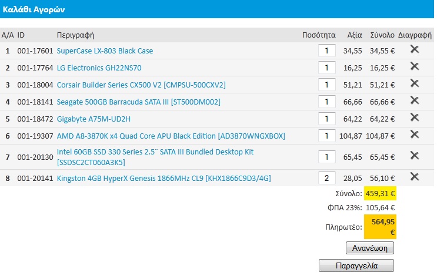Image resolution: width=437 pixels, height=279 pixels.
Task: Select the ID 001-17764 cell
Action: click(x=35, y=68)
